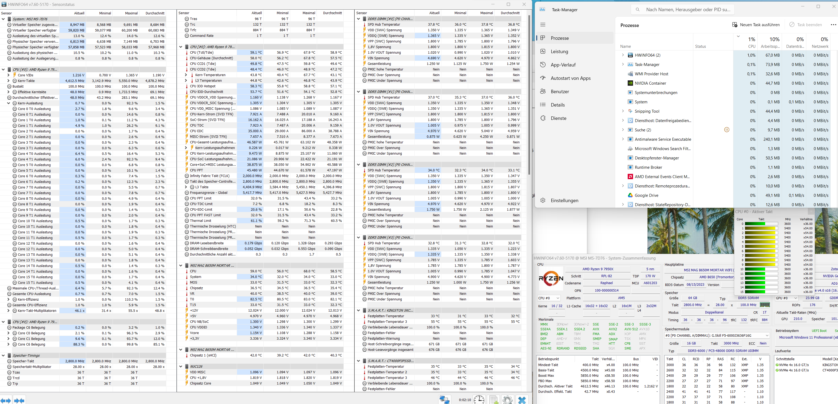The height and width of the screenshot is (404, 838).
Task: Click the paused status icon on Suche row
Action: tap(726, 130)
